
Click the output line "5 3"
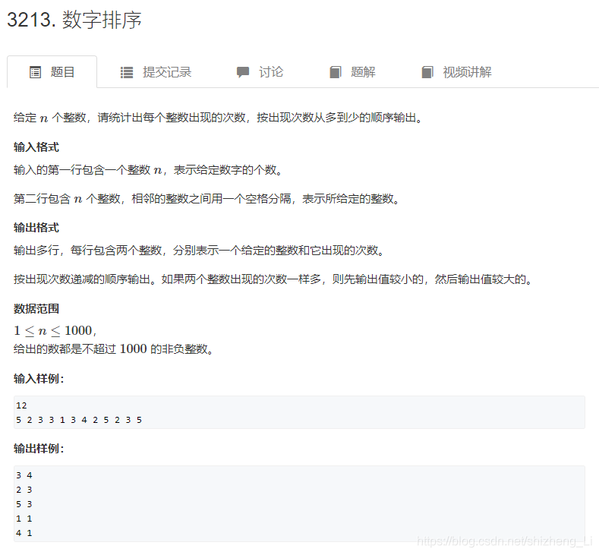click(24, 504)
